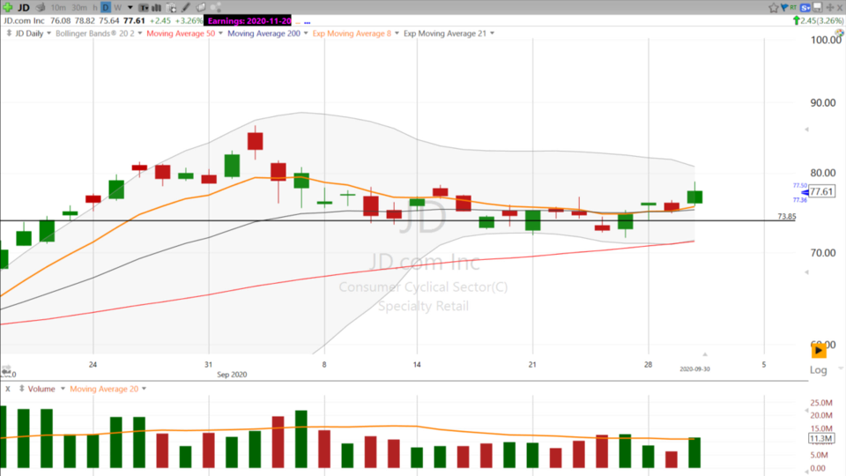Image resolution: width=846 pixels, height=476 pixels.
Task: Click the small gray triangle left of 0.00
Action: [806, 472]
